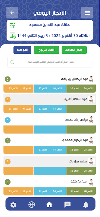Tap the back arrow icon
100x217 pixels.
click(x=12, y=13)
